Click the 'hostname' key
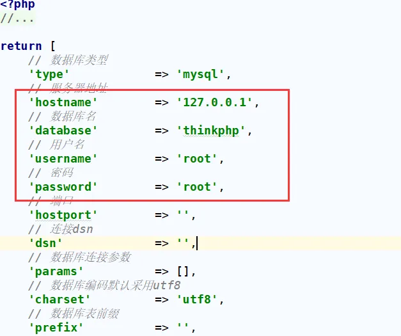Image resolution: width=401 pixels, height=336 pixels. [x=63, y=102]
